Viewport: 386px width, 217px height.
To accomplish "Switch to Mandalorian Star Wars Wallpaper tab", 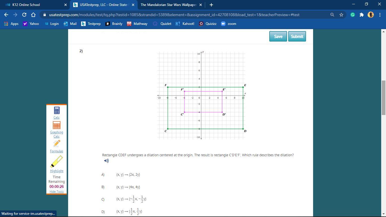I will point(168,5).
